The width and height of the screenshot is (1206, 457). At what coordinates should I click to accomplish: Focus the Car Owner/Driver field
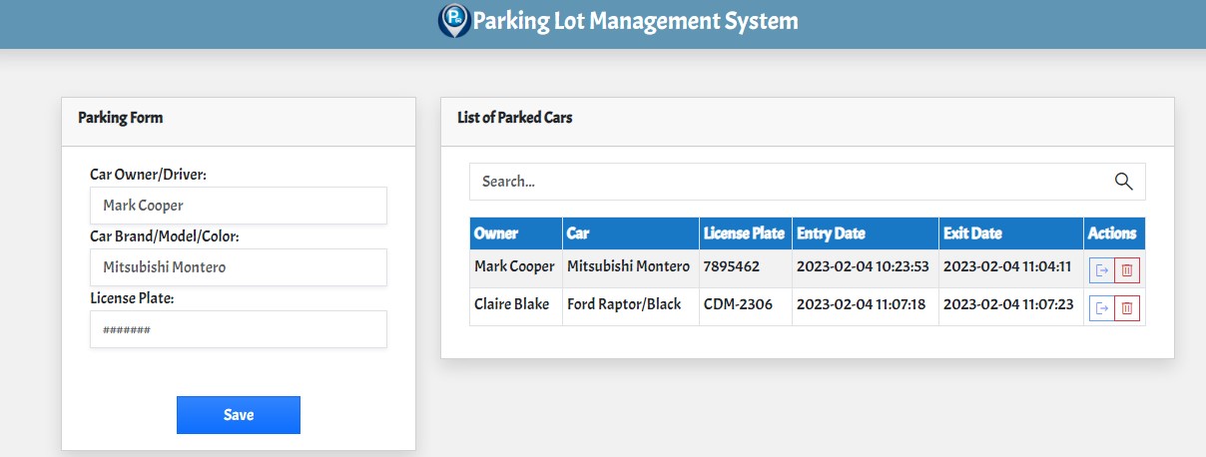[239, 206]
